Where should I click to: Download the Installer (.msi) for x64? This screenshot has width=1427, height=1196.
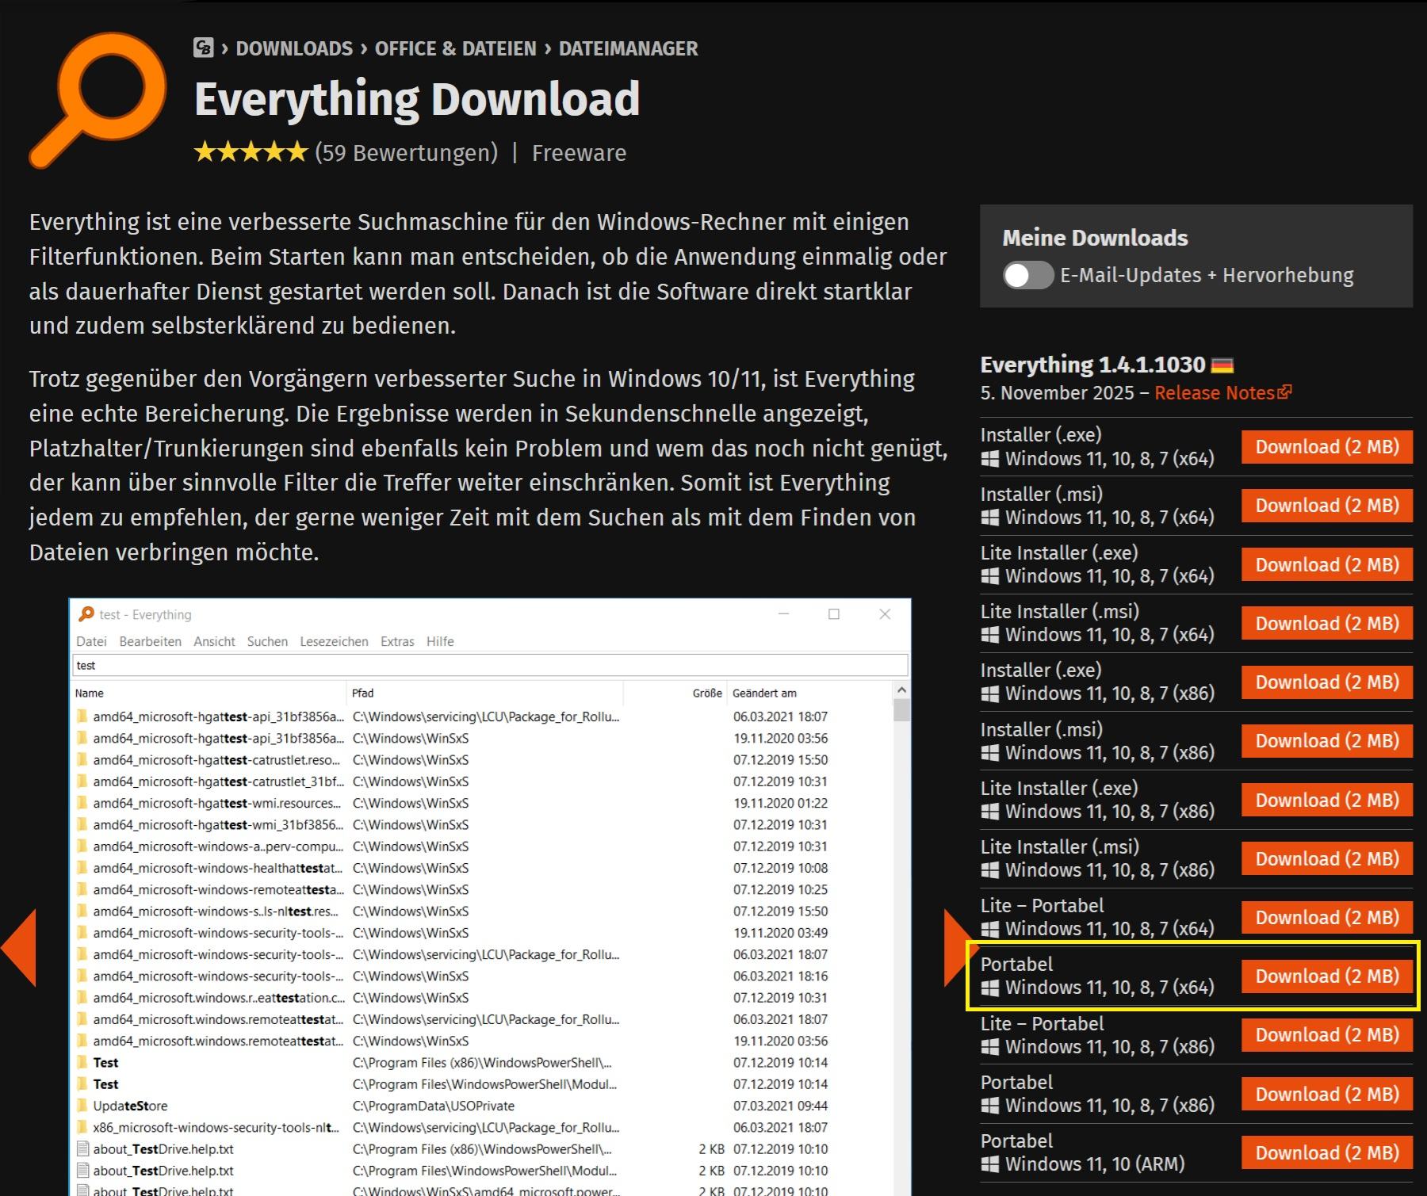click(x=1327, y=506)
